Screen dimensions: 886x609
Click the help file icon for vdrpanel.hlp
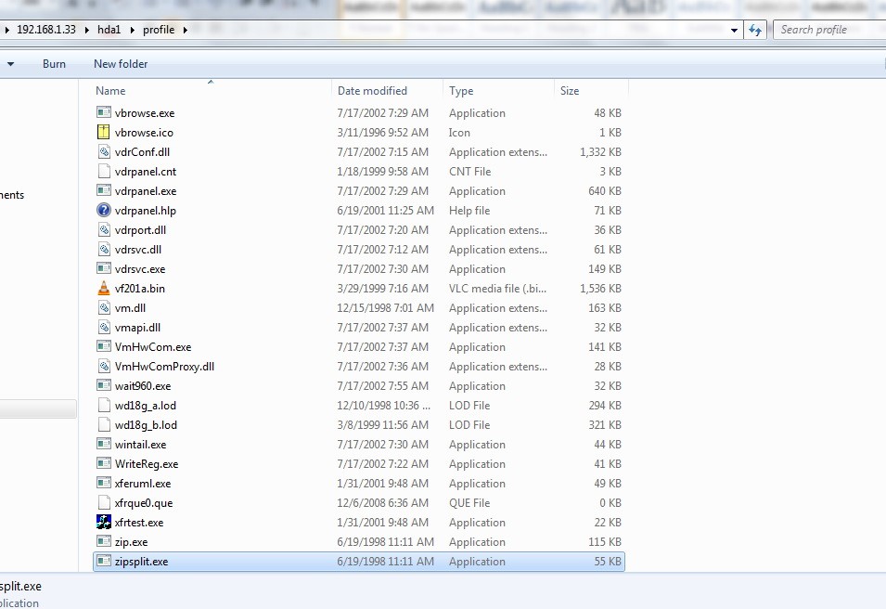103,211
